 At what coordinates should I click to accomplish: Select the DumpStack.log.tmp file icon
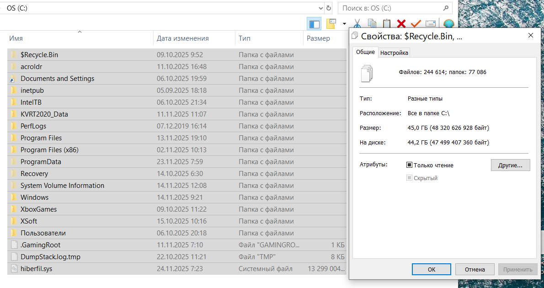14,257
